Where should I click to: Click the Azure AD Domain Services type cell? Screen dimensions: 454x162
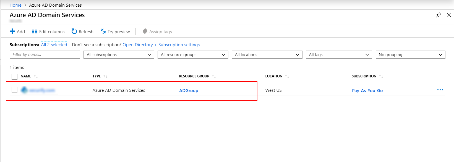[x=119, y=90]
